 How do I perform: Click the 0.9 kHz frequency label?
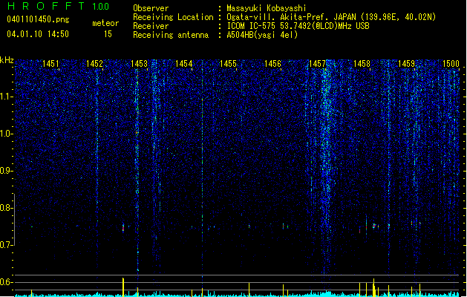tap(7, 171)
